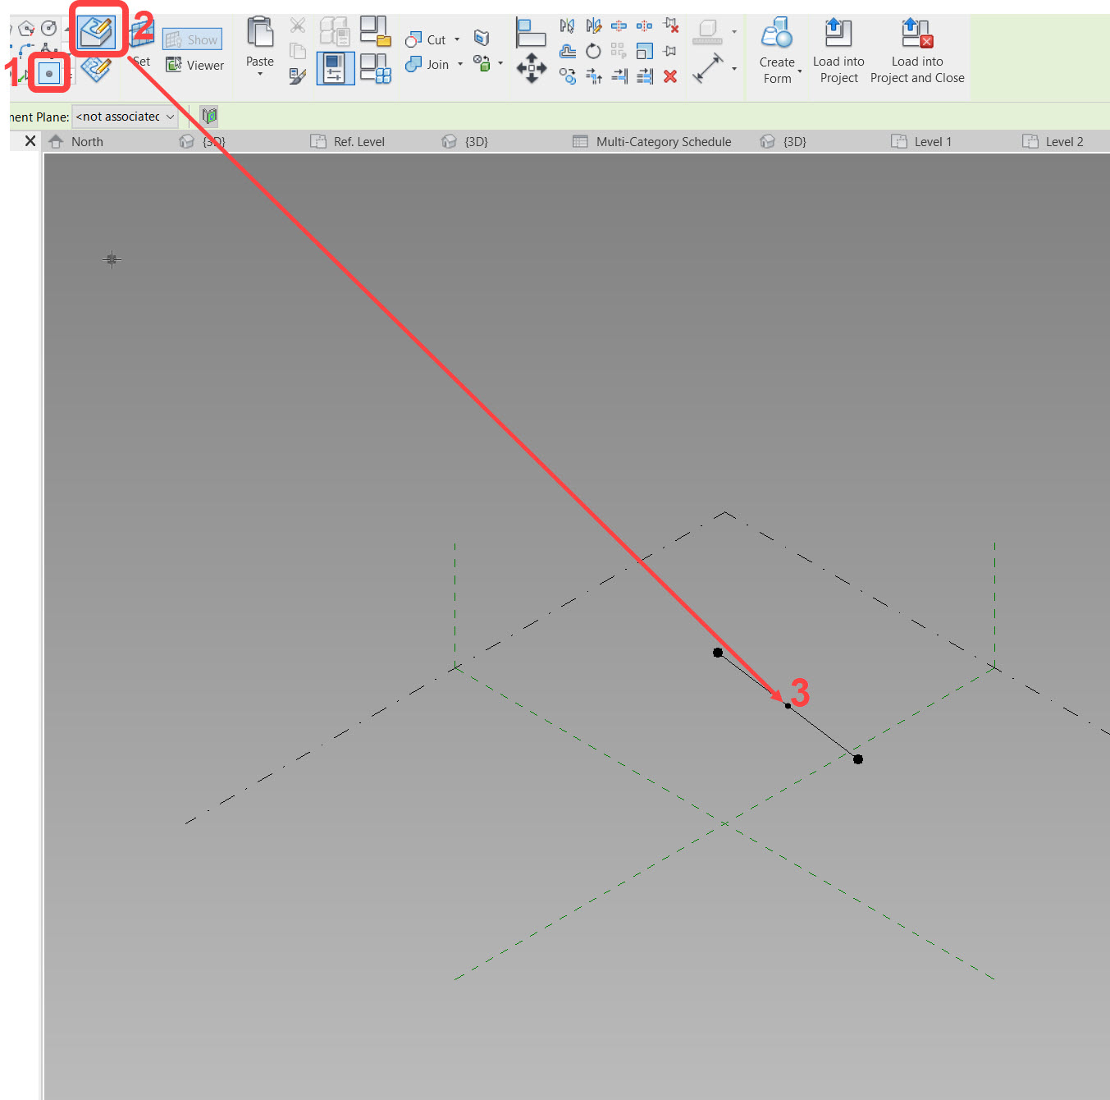Pin the selected element
The image size is (1110, 1100).
670,51
